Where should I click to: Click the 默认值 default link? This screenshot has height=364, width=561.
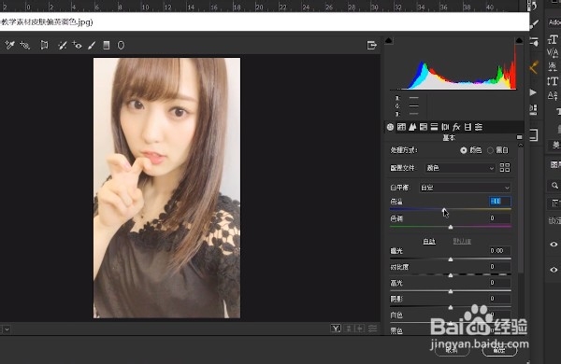462,242
